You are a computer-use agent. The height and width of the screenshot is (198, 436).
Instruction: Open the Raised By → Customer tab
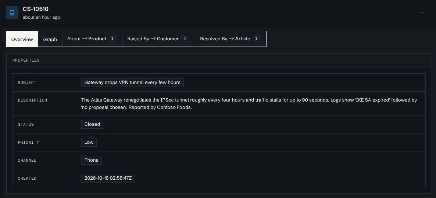pos(158,39)
